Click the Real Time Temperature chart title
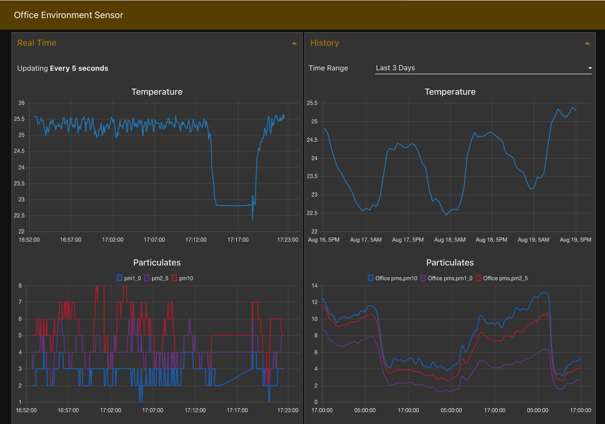 [x=157, y=92]
